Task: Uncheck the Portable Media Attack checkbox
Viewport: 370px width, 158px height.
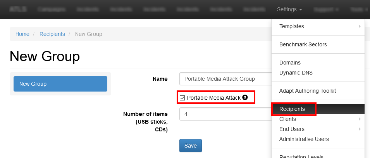Action: coord(182,98)
